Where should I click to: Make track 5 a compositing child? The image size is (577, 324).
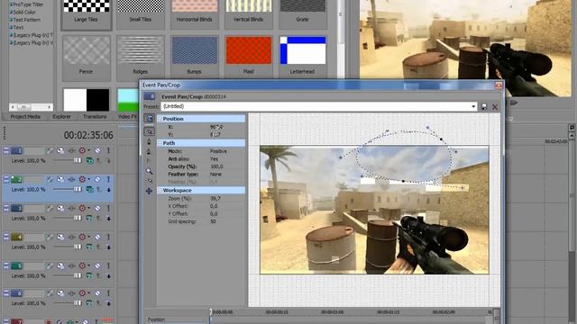(109, 276)
